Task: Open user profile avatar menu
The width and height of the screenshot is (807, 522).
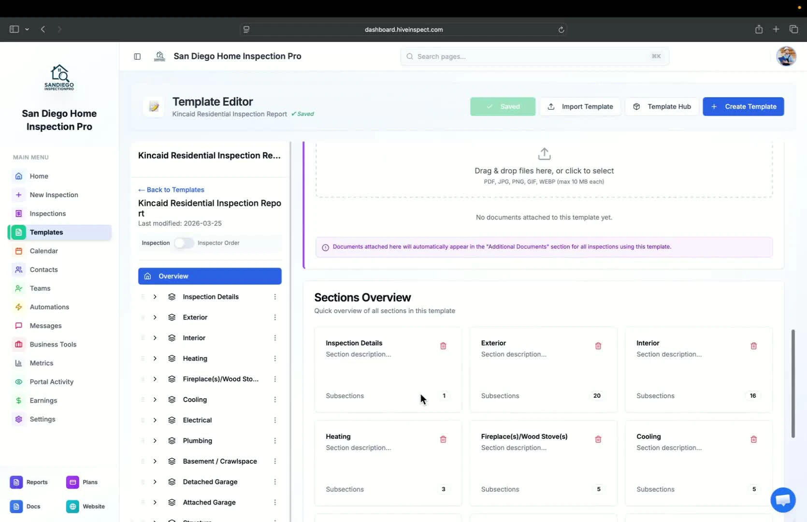Action: (x=786, y=57)
